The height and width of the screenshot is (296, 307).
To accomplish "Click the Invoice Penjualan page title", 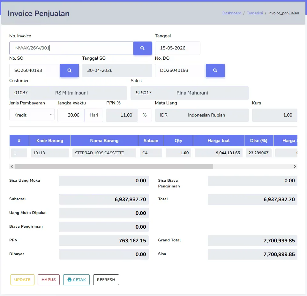I will coord(39,13).
